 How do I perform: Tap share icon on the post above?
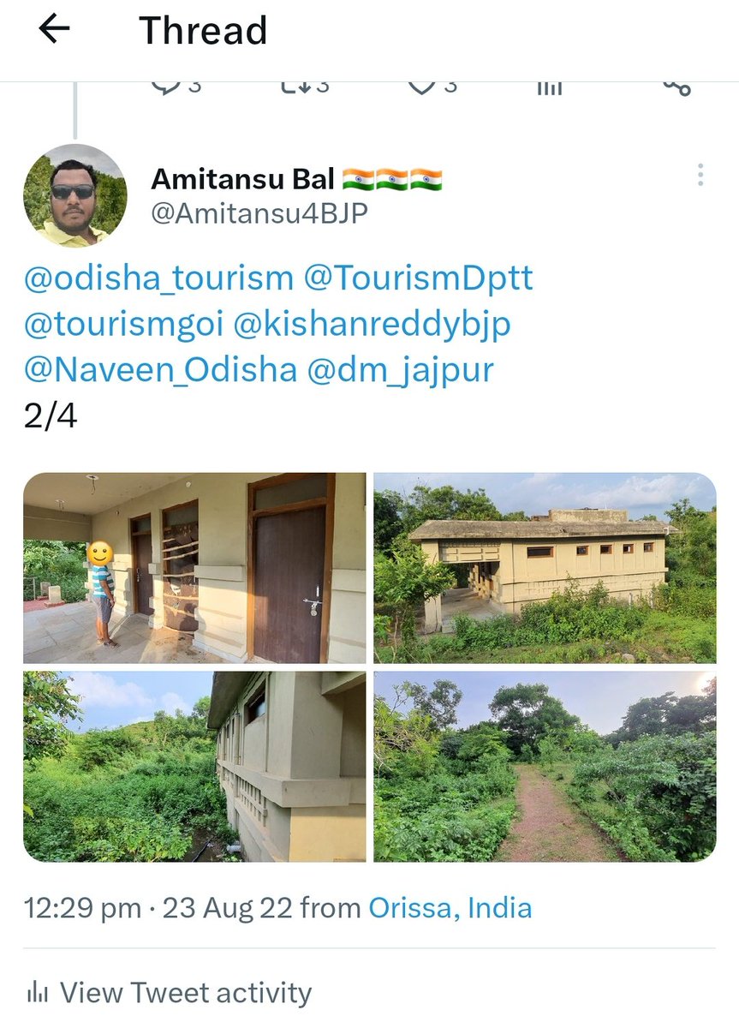tap(677, 87)
